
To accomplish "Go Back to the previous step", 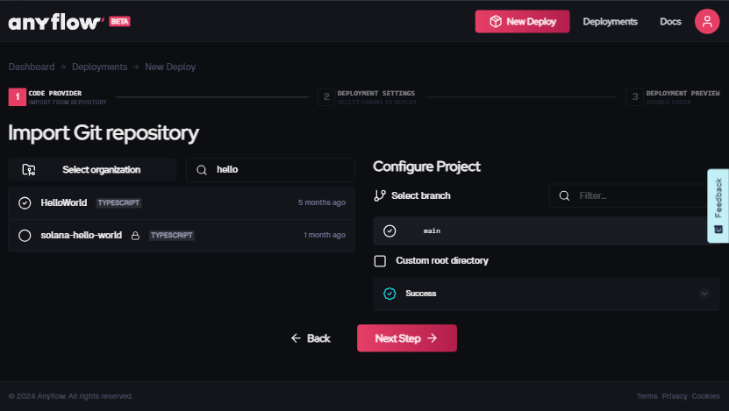I will 311,338.
